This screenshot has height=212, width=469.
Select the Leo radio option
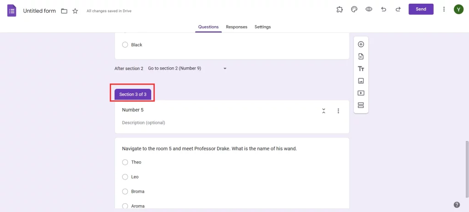tap(125, 177)
